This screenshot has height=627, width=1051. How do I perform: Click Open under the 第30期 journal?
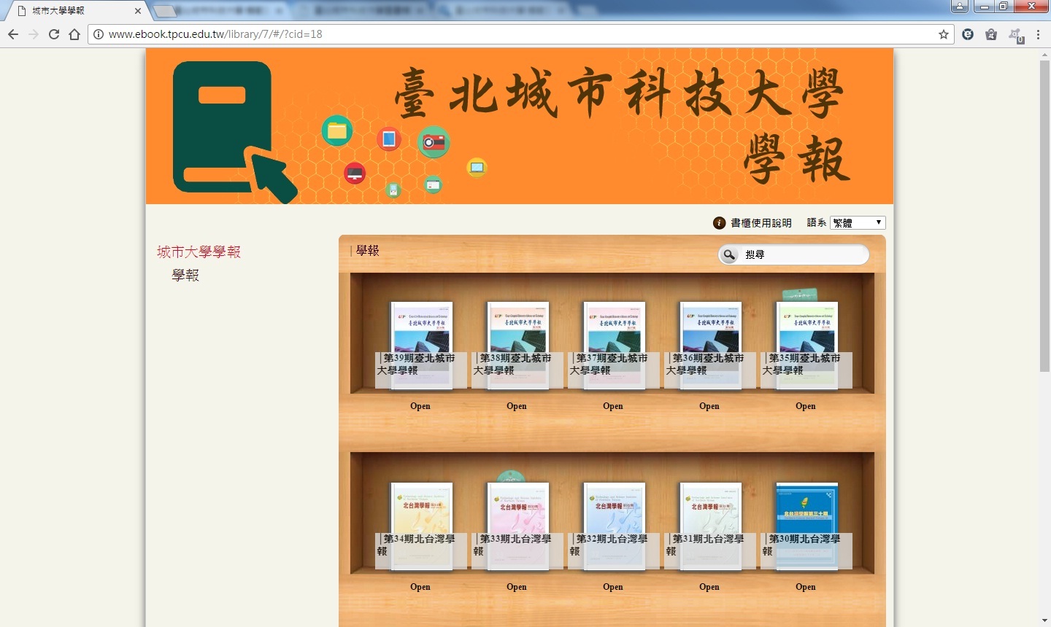(806, 587)
